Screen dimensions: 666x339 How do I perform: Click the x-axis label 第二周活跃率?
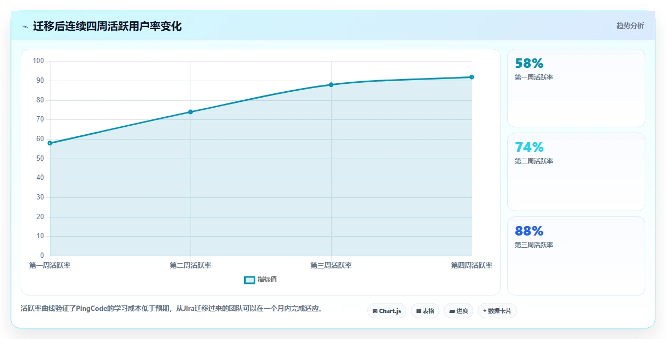pos(191,265)
